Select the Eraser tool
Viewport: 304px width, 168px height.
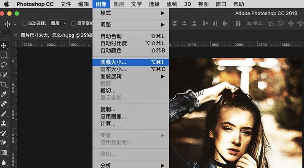point(4,143)
